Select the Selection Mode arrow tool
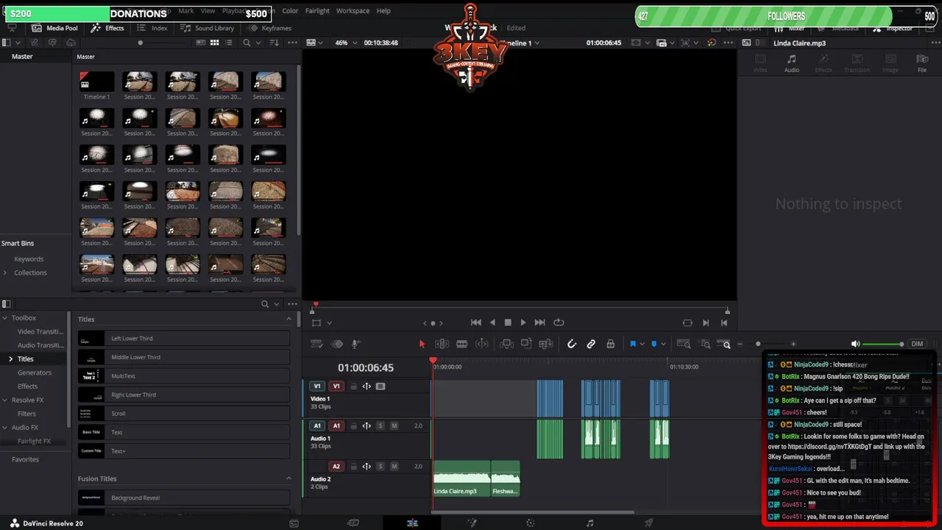Viewport: 942px width, 530px height. tap(422, 344)
